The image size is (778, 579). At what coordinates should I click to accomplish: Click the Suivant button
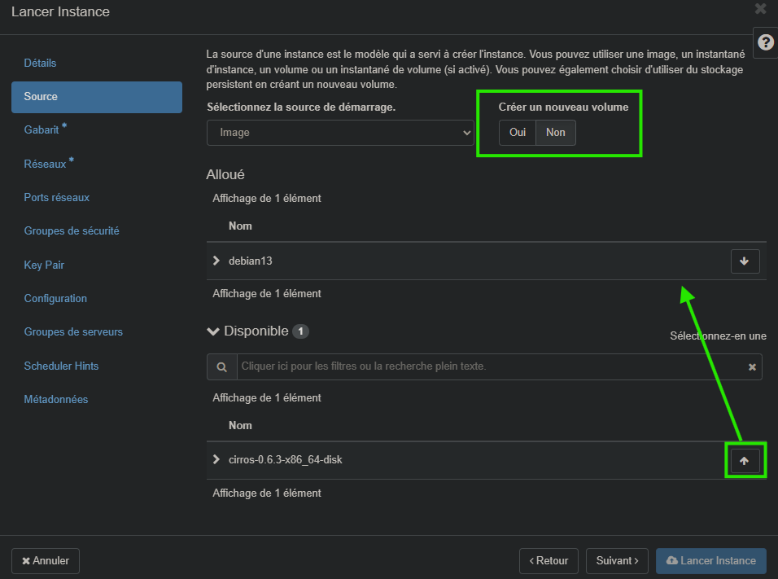(x=617, y=560)
